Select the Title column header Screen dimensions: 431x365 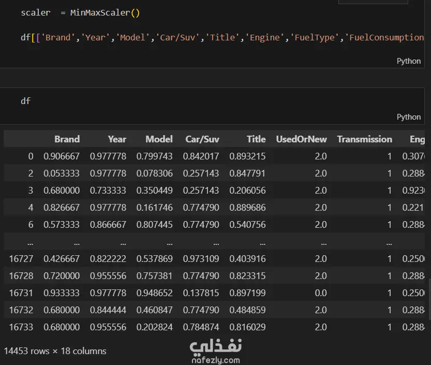[256, 139]
